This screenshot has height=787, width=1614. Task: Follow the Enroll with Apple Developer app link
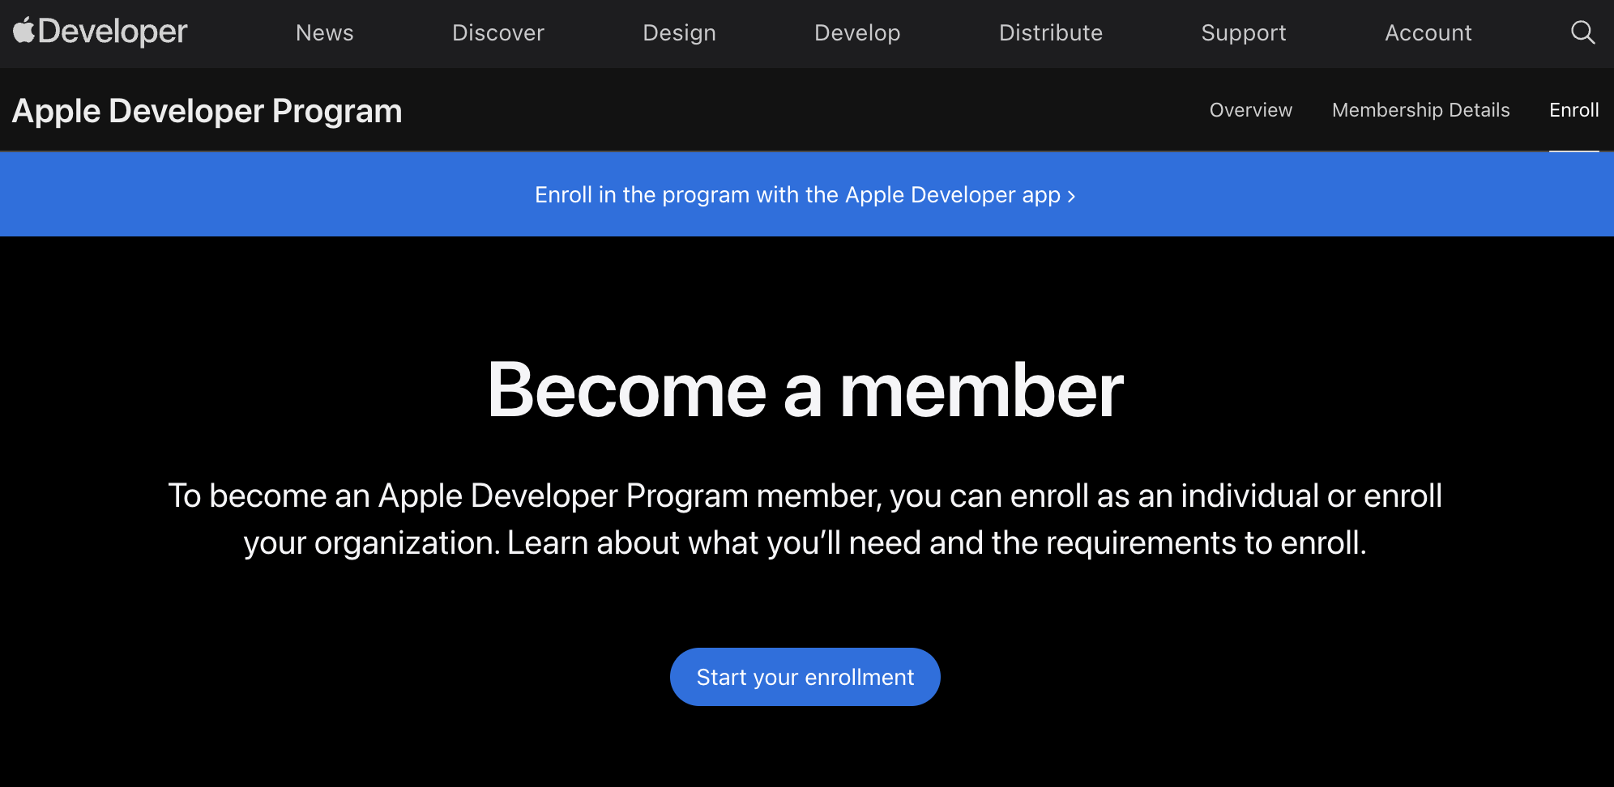pos(797,195)
